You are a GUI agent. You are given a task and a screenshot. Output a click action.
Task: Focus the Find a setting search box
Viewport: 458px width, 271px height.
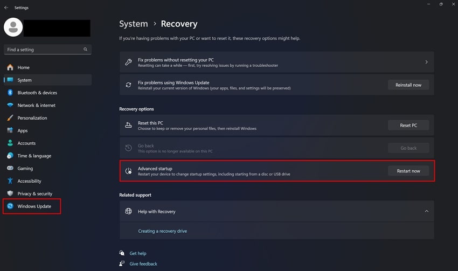(x=43, y=50)
